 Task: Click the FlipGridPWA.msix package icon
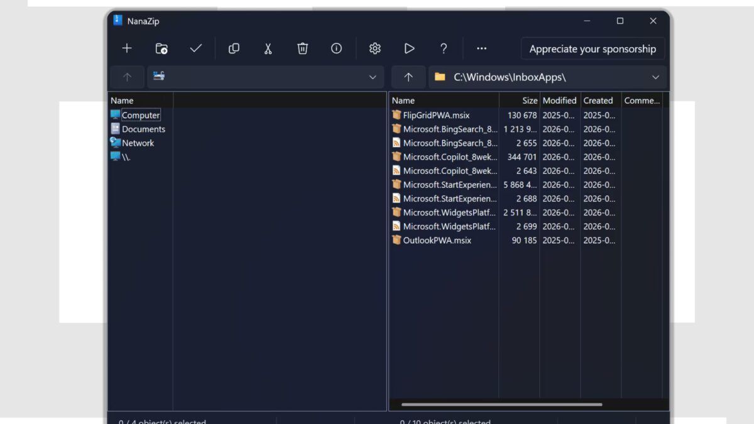pos(396,115)
